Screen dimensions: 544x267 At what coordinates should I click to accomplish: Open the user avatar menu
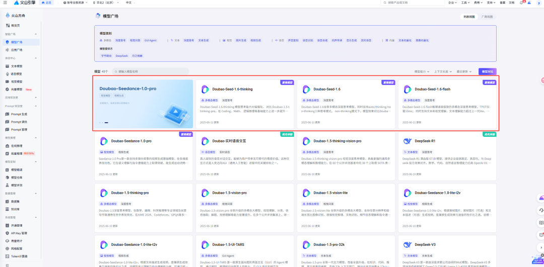[x=539, y=3]
